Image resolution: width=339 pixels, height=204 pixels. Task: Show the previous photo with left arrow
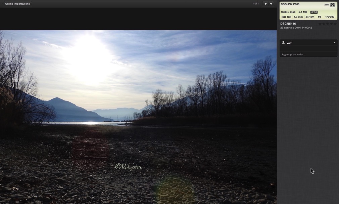[x=265, y=4]
